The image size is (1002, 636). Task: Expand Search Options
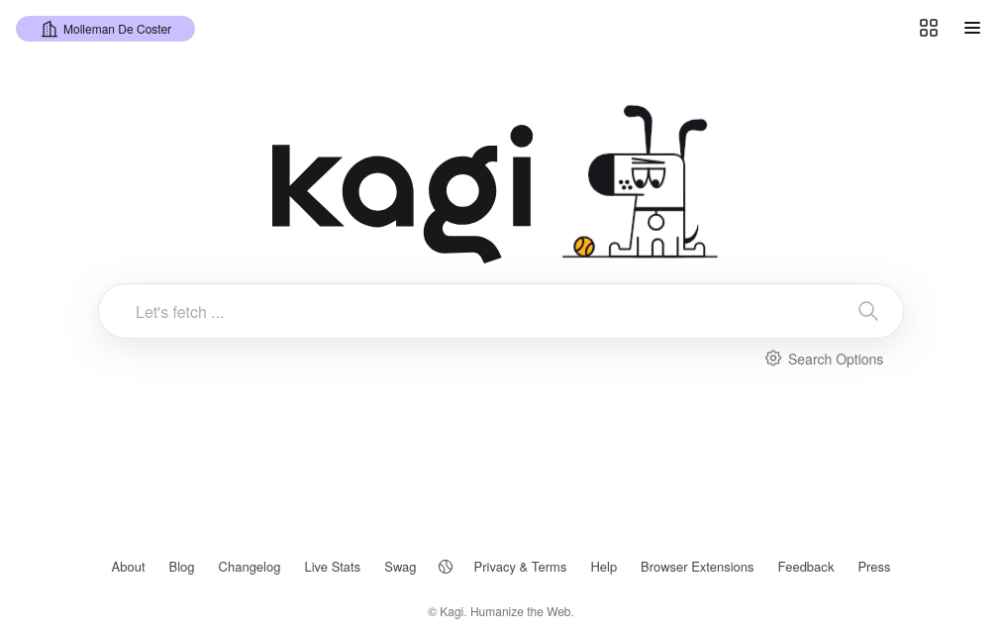(825, 360)
